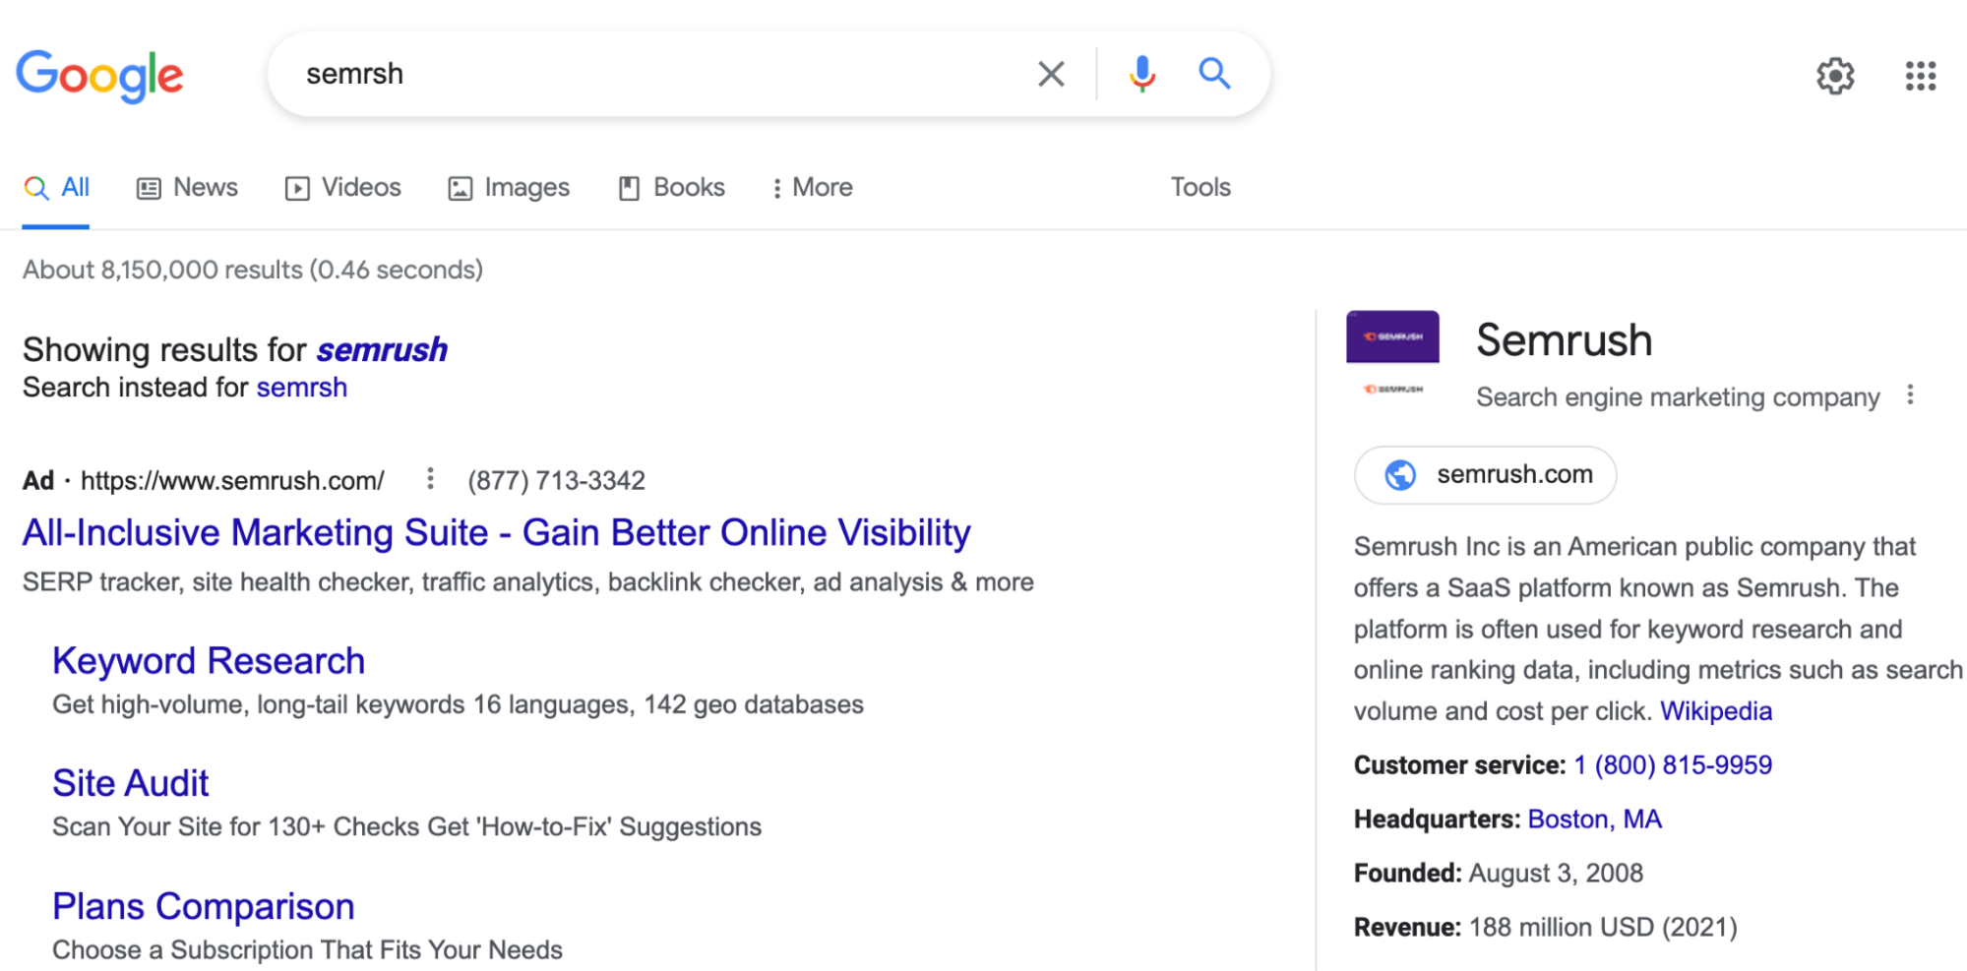Switch to the Images tab
The image size is (1967, 971).
point(509,188)
